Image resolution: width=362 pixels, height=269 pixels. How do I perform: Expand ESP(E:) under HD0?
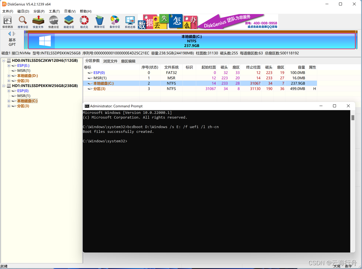[9, 66]
